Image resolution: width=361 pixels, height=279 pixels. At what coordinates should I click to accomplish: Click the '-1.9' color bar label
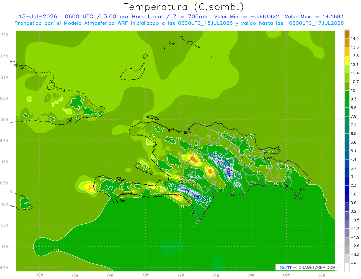[355, 237]
